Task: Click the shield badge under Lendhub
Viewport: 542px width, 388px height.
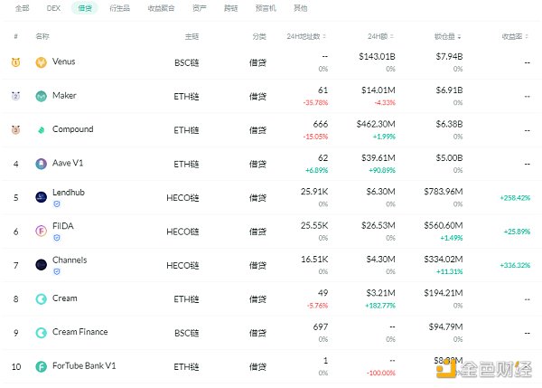Action: 58,204
